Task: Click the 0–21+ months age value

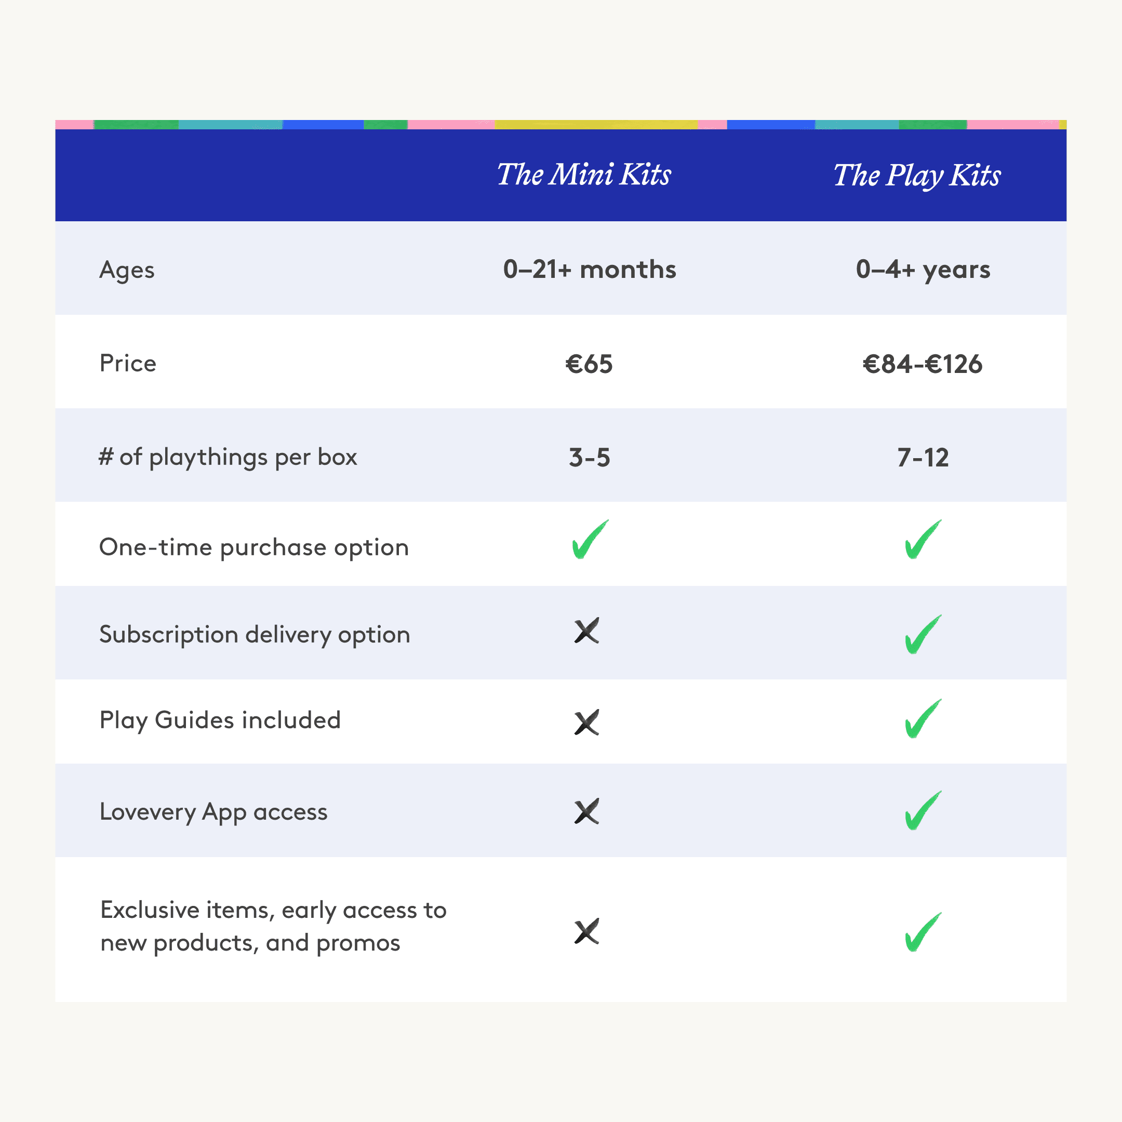Action: (x=590, y=270)
